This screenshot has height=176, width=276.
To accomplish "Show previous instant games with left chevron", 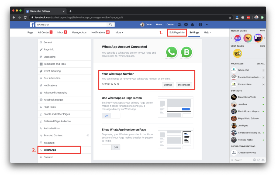I will 231,38.
